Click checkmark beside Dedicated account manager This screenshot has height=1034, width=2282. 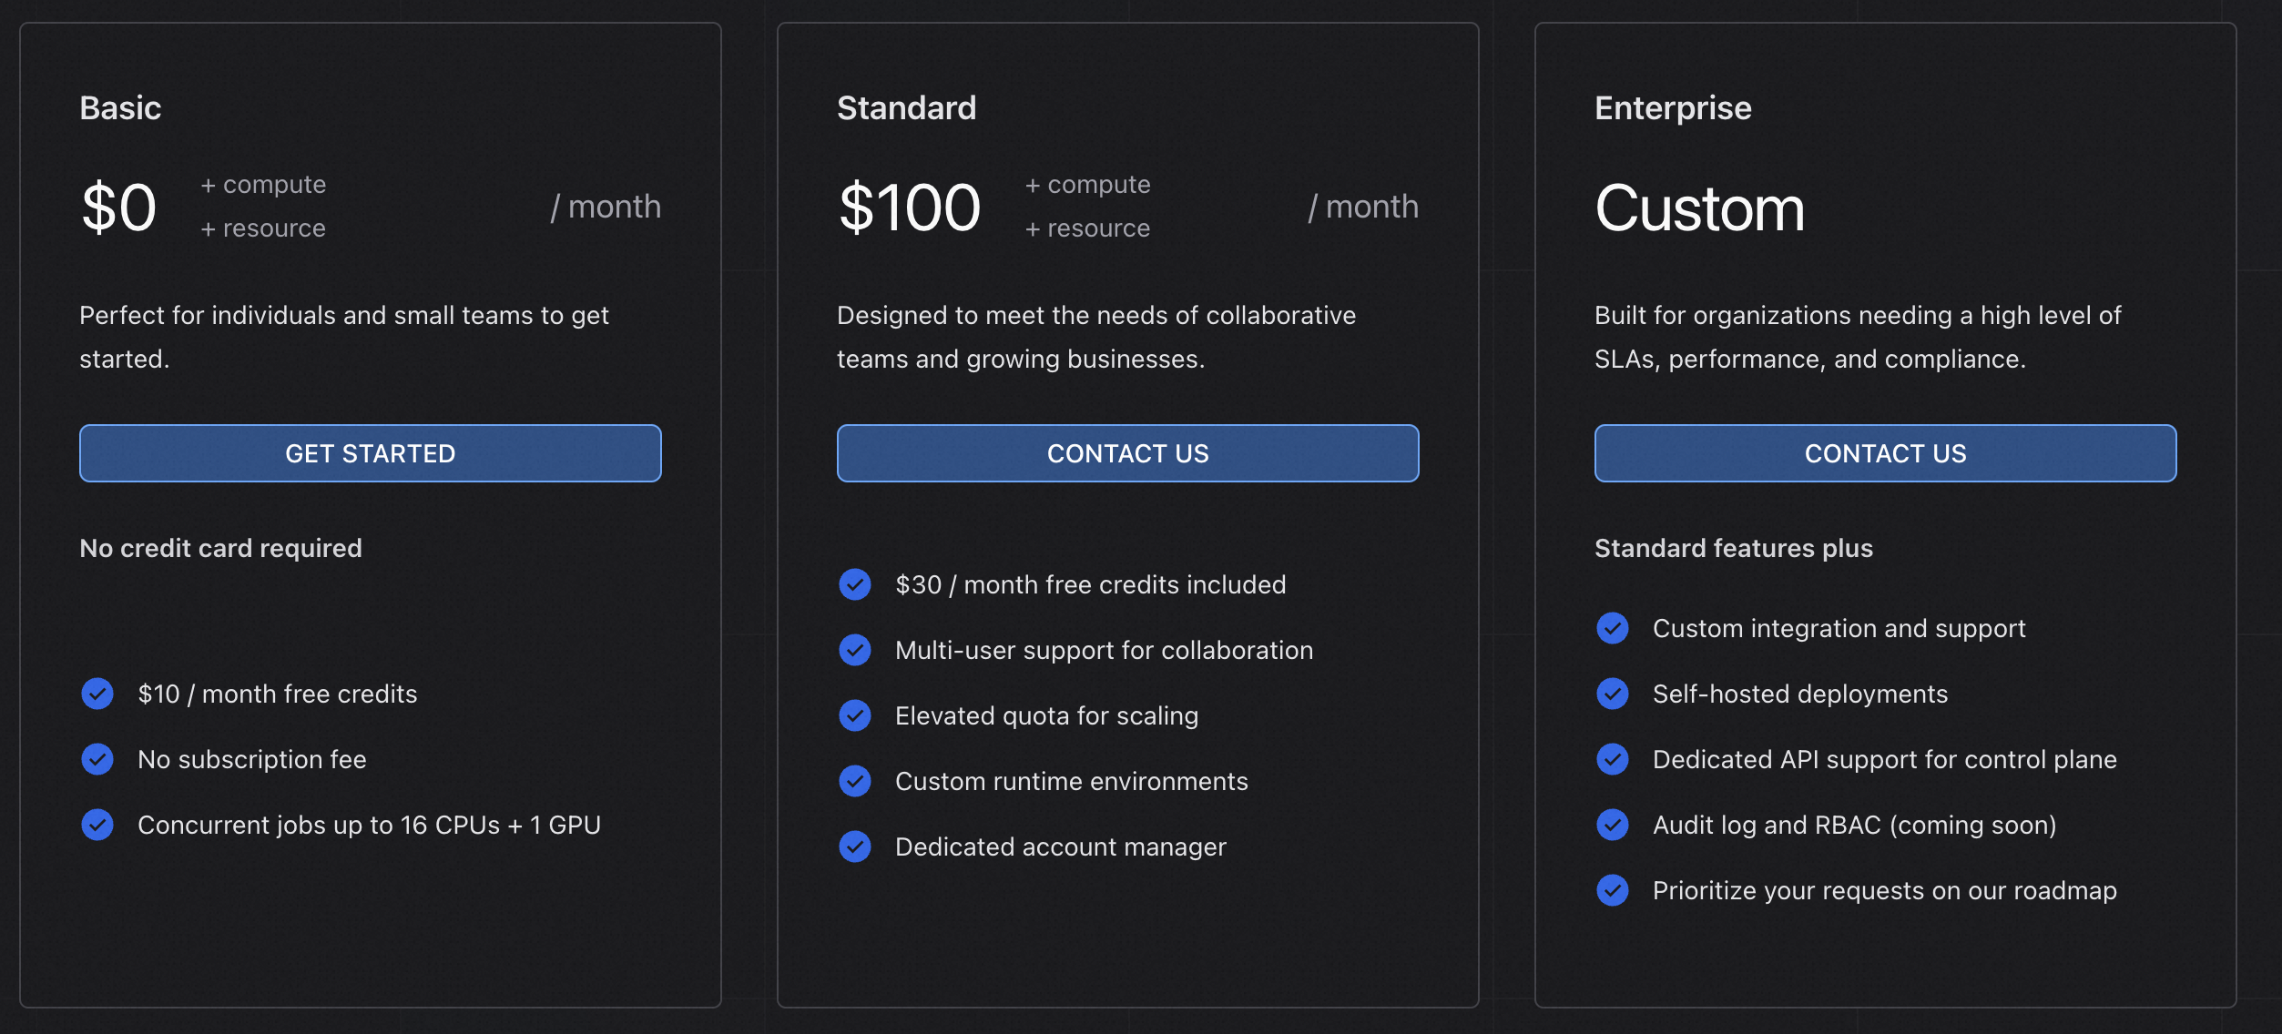tap(855, 846)
